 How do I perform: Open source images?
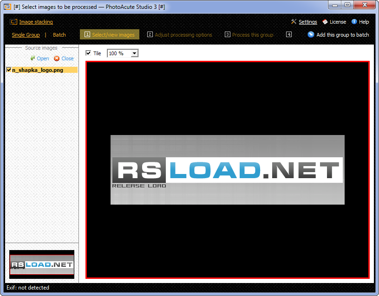(43, 58)
